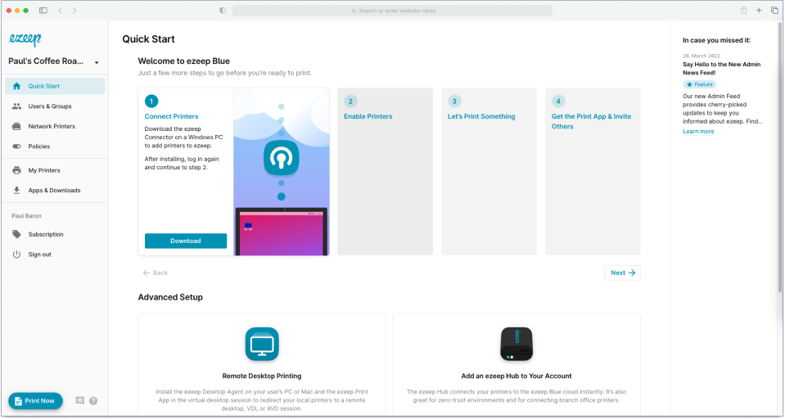The height and width of the screenshot is (419, 785).
Task: Click the privacy shield icon in toolbar
Action: (223, 10)
